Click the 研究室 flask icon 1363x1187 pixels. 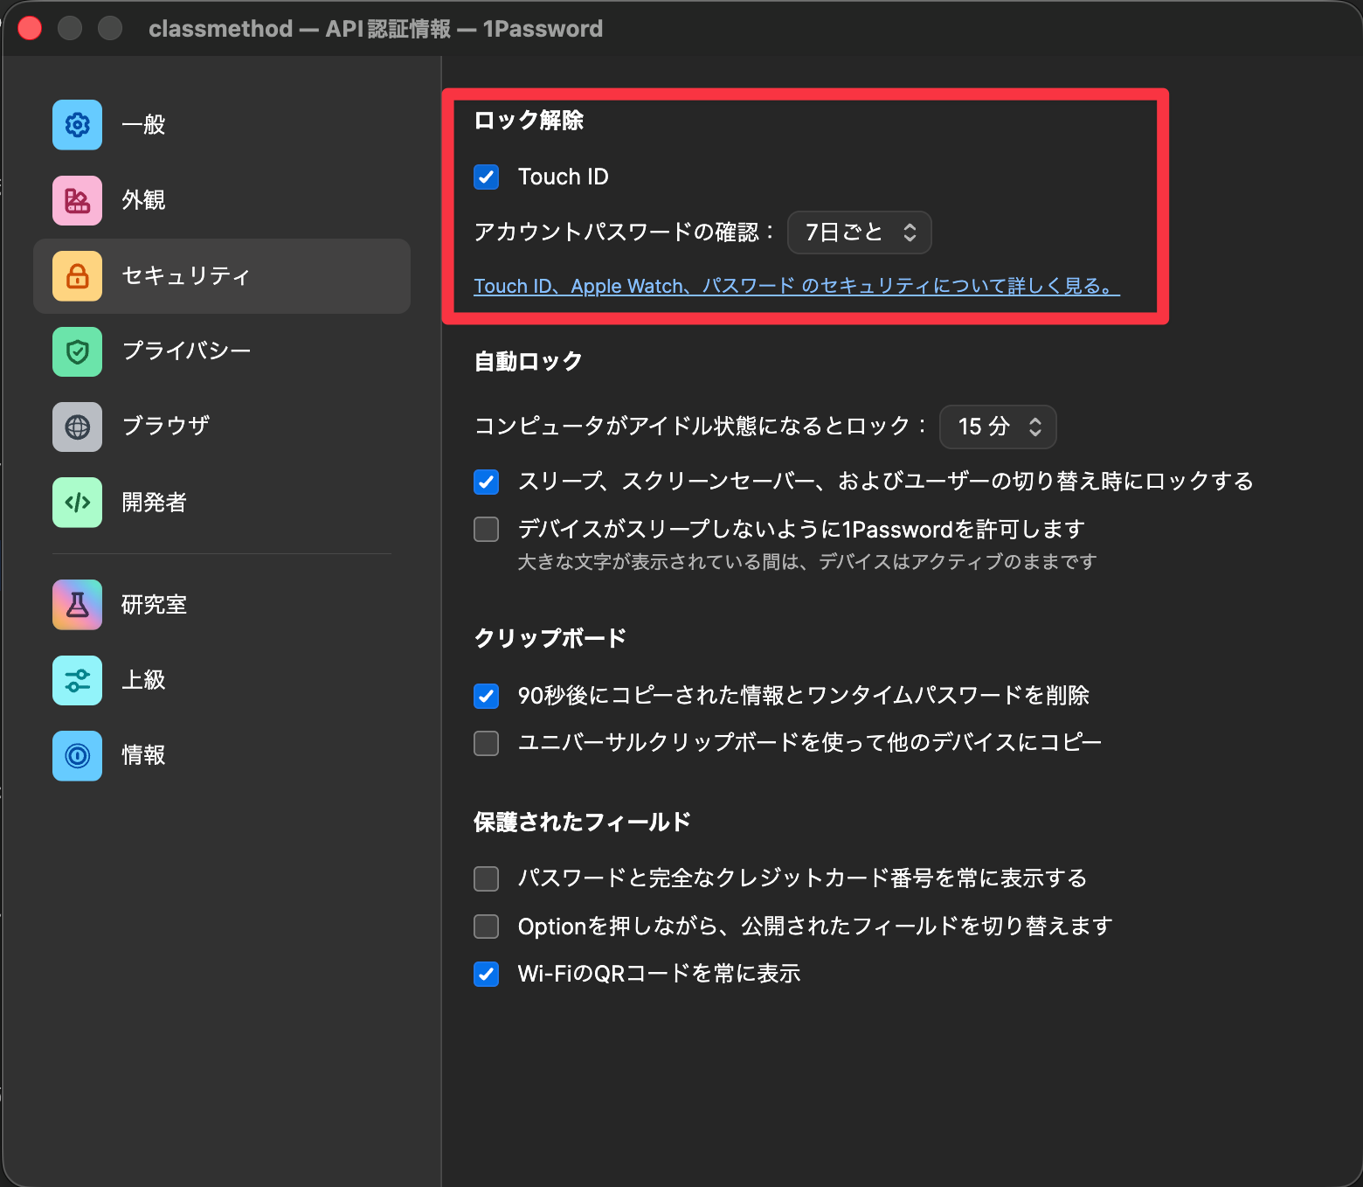click(77, 604)
